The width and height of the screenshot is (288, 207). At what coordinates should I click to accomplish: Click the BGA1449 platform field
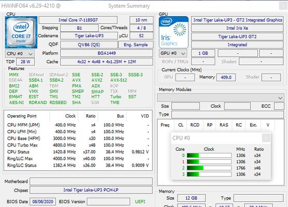[106, 53]
